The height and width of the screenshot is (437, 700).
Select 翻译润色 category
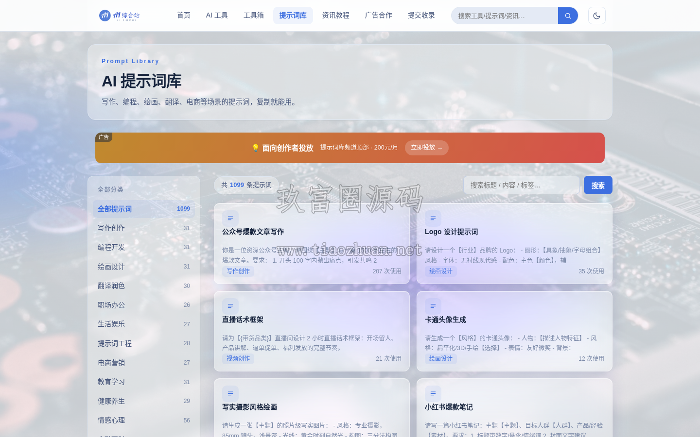pyautogui.click(x=144, y=286)
